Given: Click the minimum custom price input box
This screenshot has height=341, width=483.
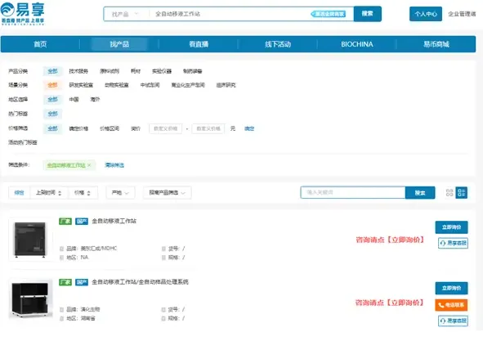Looking at the screenshot, I should (165, 128).
